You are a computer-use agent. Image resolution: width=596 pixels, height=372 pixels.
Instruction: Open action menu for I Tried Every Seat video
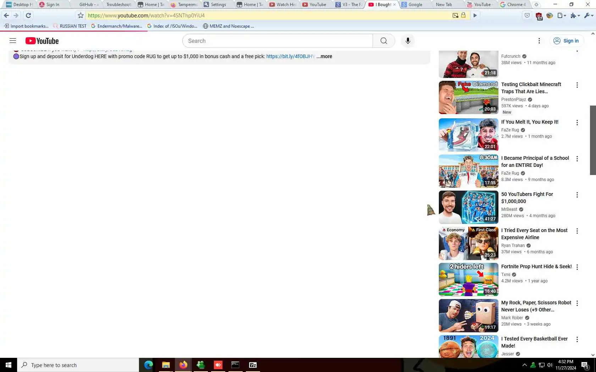coord(577,231)
